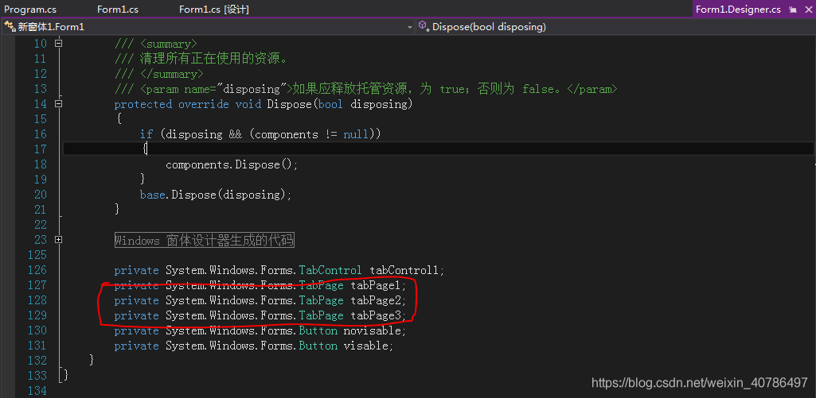Collapse the summary comment at line 10

coord(58,43)
